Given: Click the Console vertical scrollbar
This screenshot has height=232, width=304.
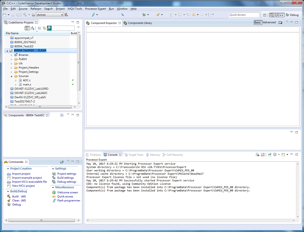Looking at the screenshot, I should click(x=298, y=191).
